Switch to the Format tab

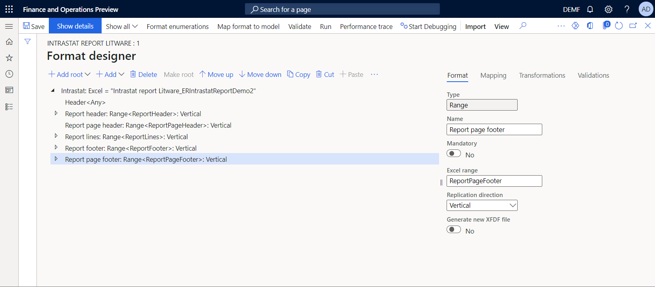pos(457,75)
